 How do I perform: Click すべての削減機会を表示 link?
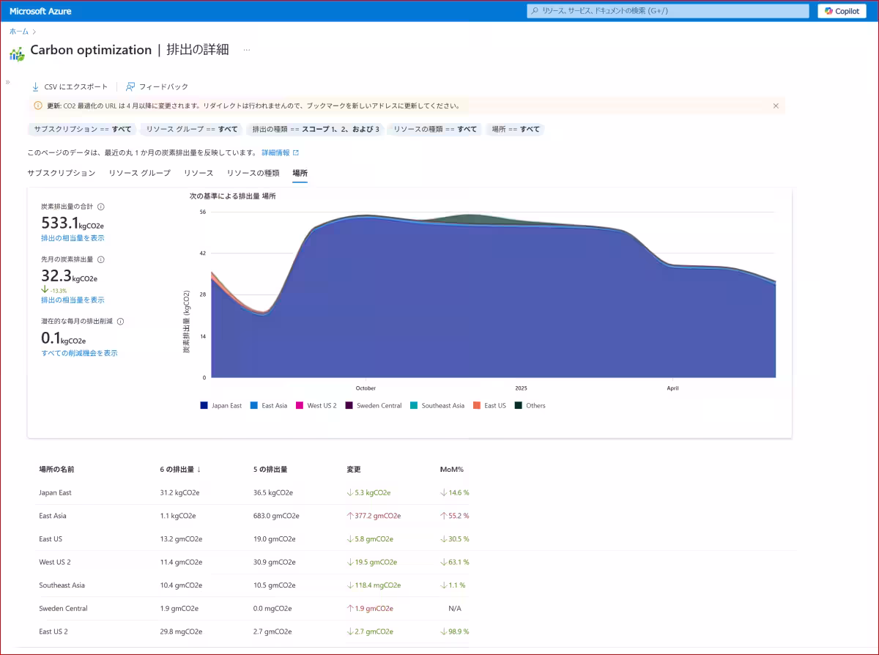pos(79,353)
